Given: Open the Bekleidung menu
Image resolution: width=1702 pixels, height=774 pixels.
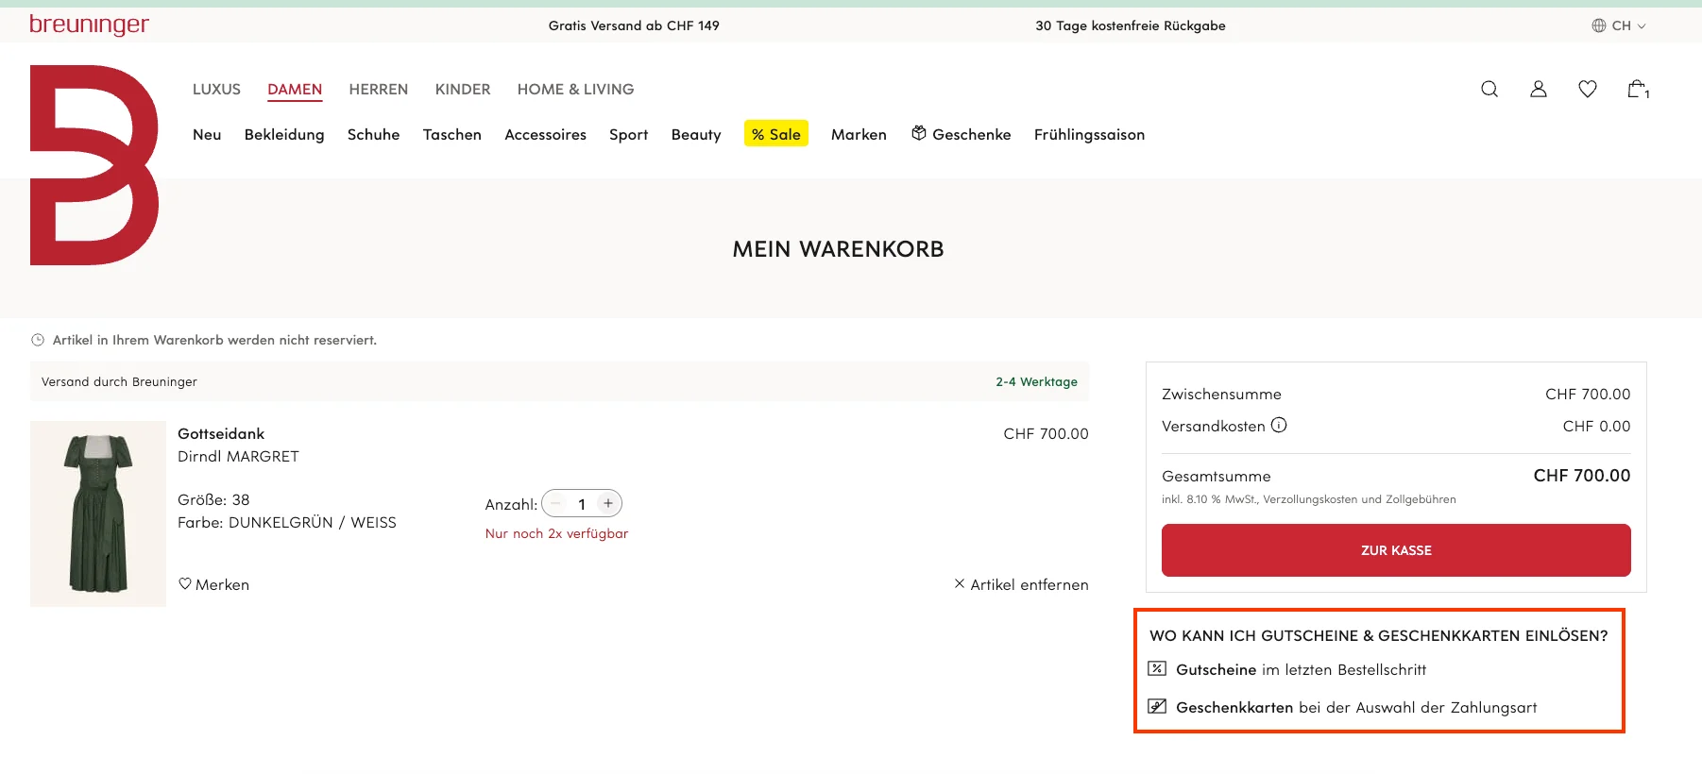Looking at the screenshot, I should click(x=284, y=134).
